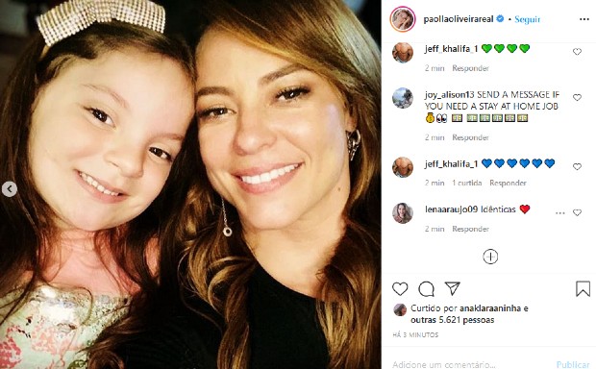Like the post with the heart icon
The width and height of the screenshot is (596, 369).
click(x=400, y=289)
